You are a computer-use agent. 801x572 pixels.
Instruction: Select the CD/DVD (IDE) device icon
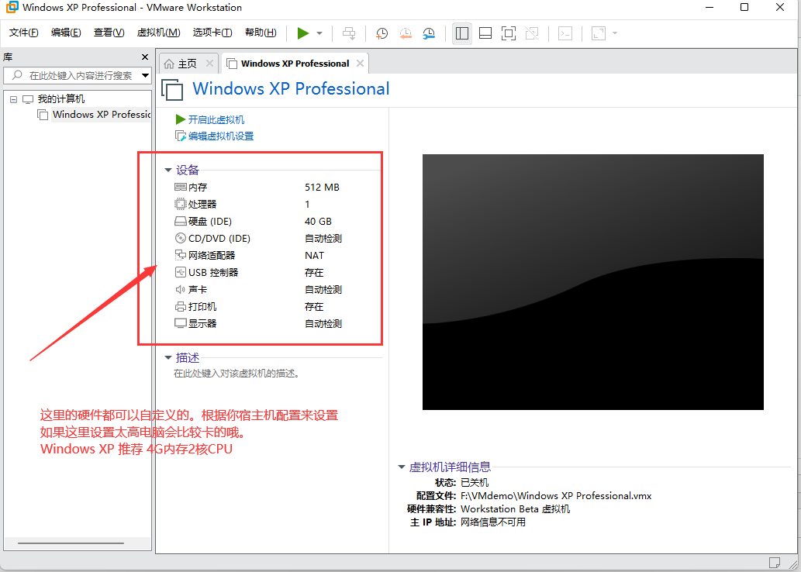(x=180, y=238)
